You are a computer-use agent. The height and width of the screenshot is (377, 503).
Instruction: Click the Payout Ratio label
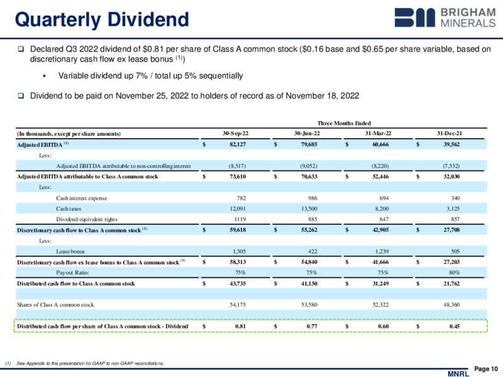72,273
